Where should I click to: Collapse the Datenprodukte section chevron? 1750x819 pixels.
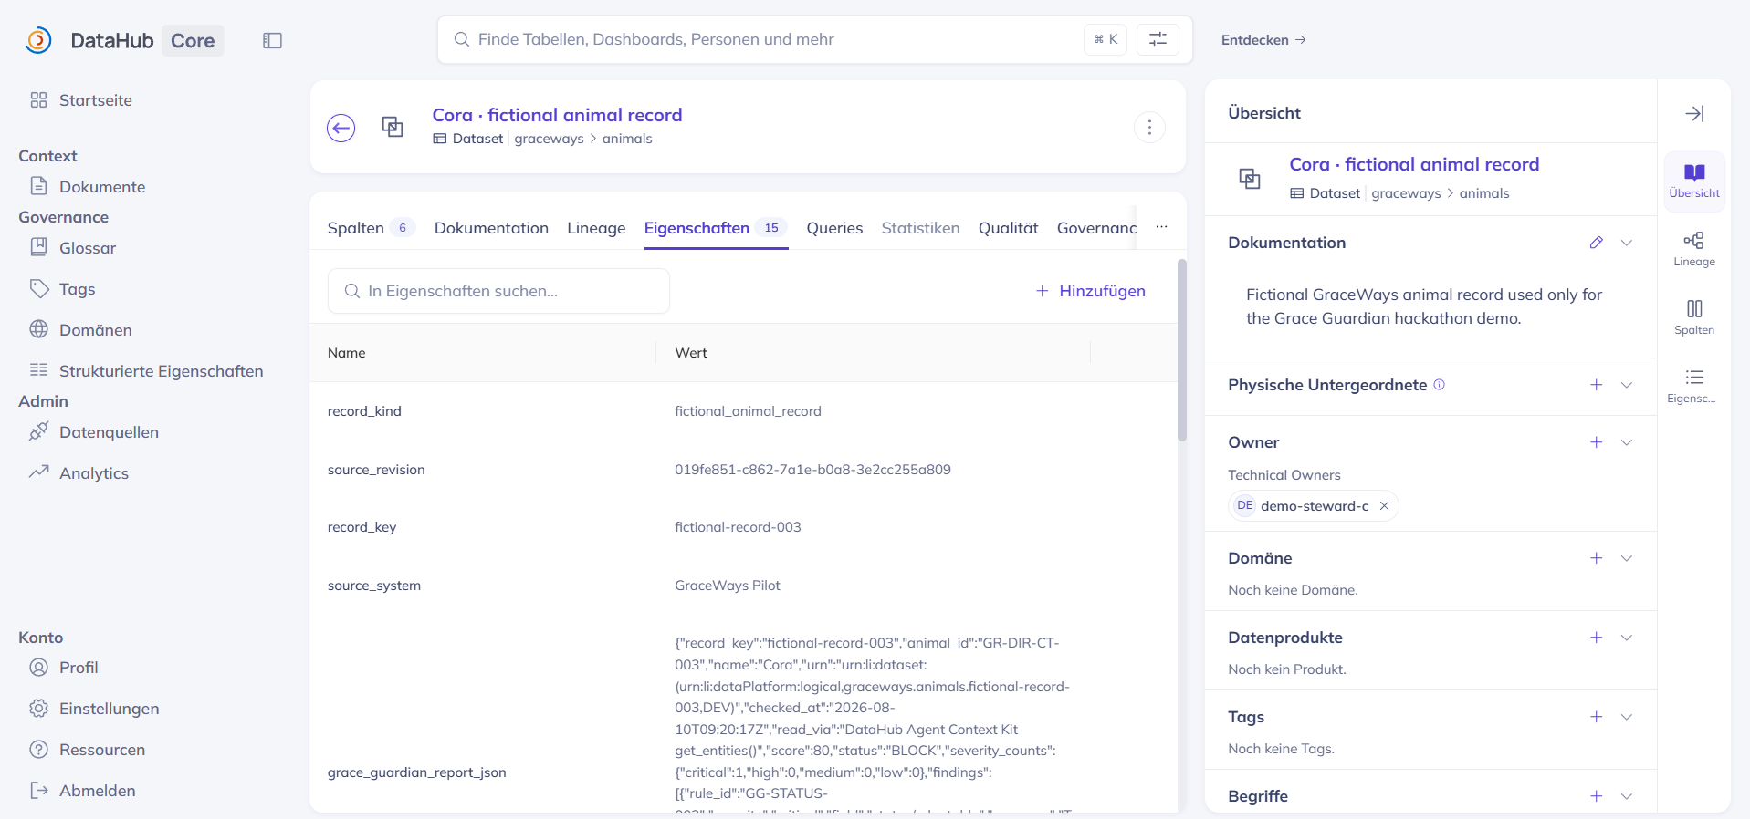[1626, 638]
